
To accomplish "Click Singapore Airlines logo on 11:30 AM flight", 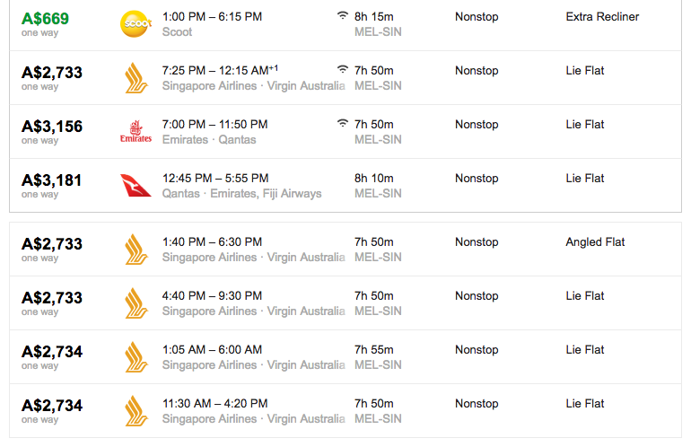I will pos(136,410).
